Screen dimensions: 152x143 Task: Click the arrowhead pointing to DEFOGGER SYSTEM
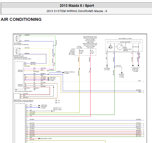tap(39, 138)
